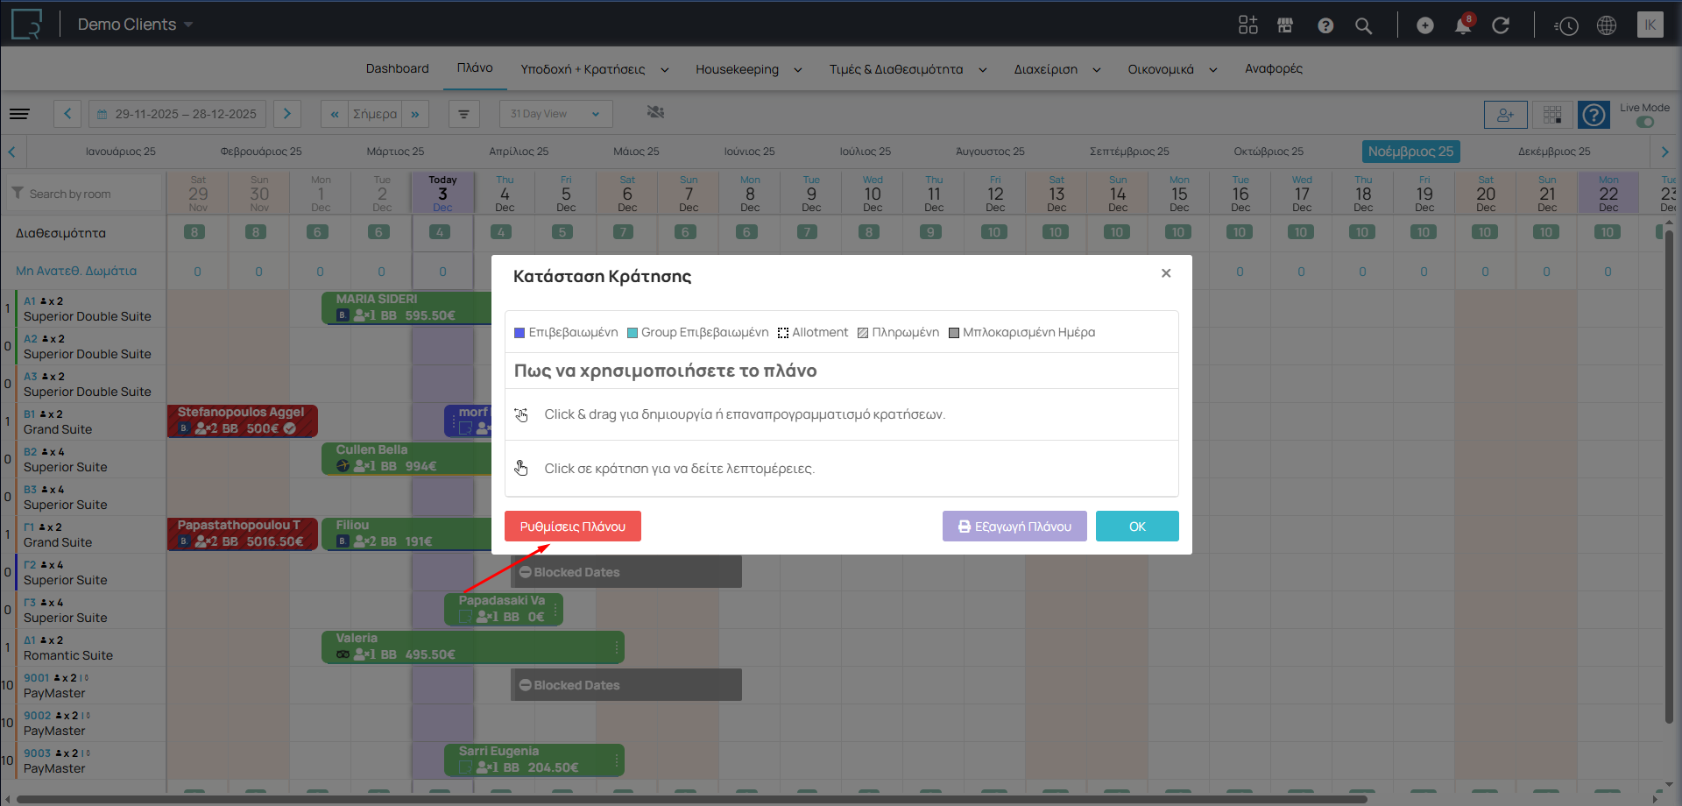Click the blue Επιβεβαιωμένη legend swatch
The image size is (1682, 806).
[519, 333]
